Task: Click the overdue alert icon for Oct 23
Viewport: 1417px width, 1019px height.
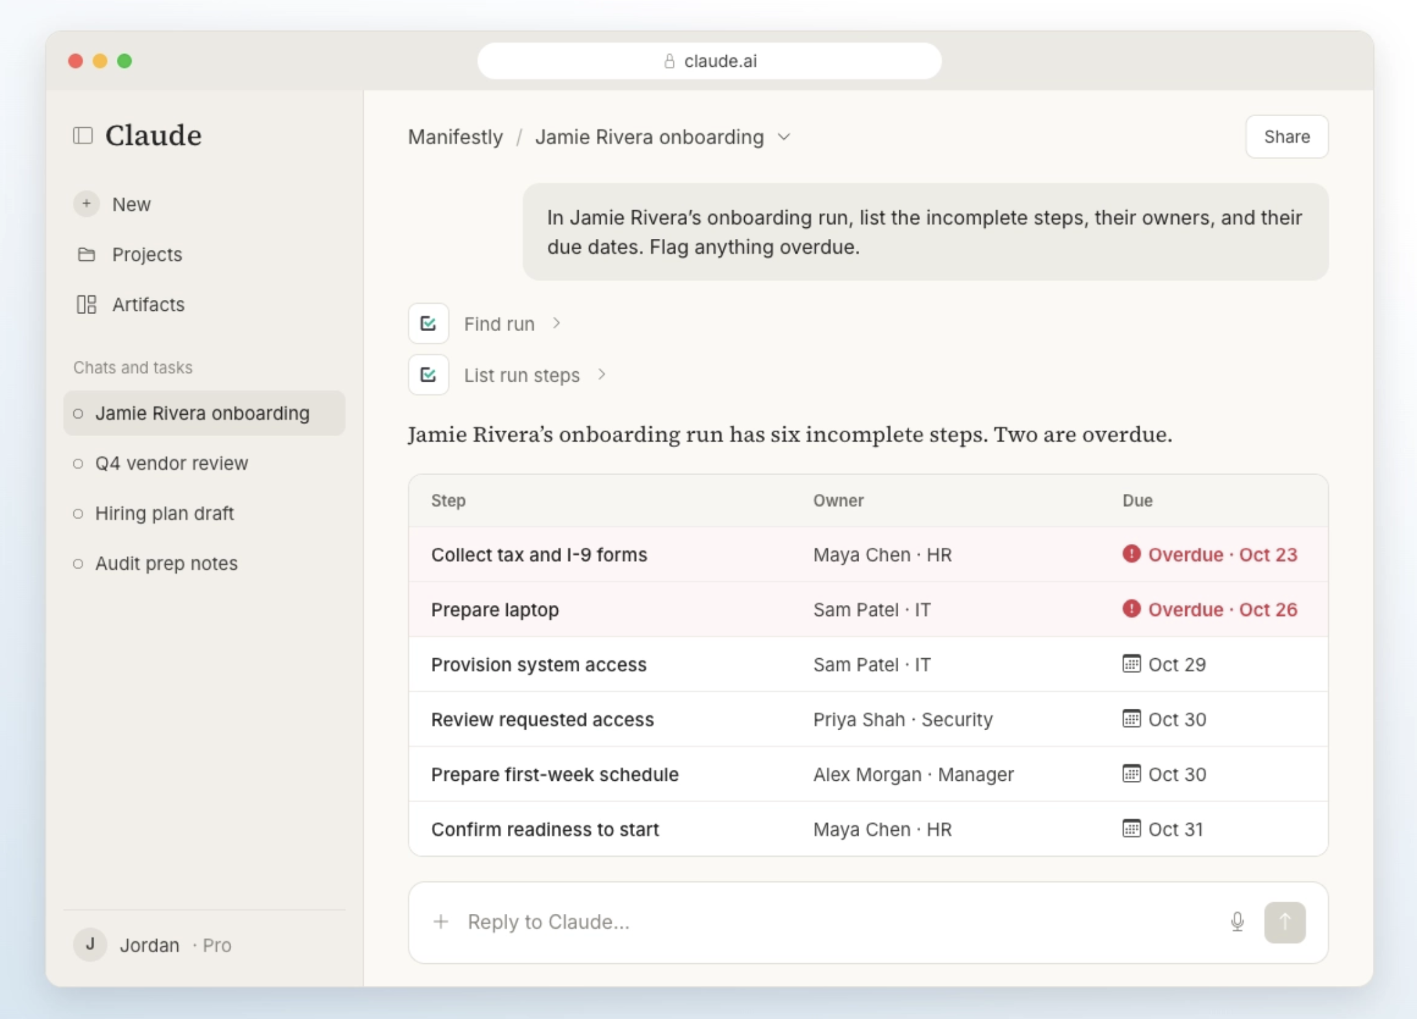Action: pos(1131,554)
